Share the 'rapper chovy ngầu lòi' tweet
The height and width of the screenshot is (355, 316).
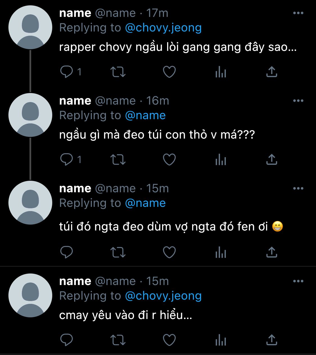coord(272,72)
